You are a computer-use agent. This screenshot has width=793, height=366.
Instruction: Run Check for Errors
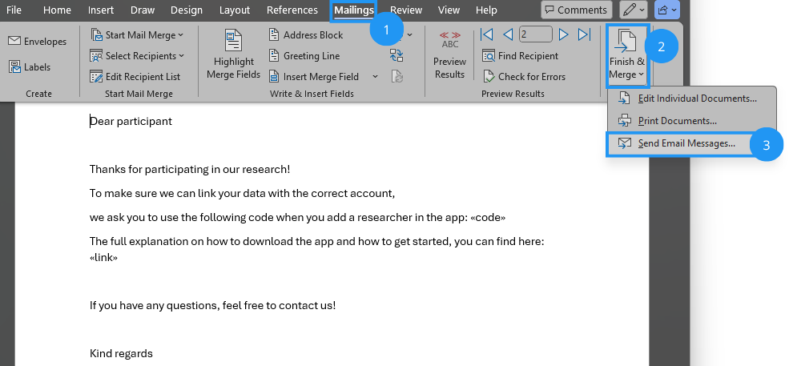click(x=524, y=76)
